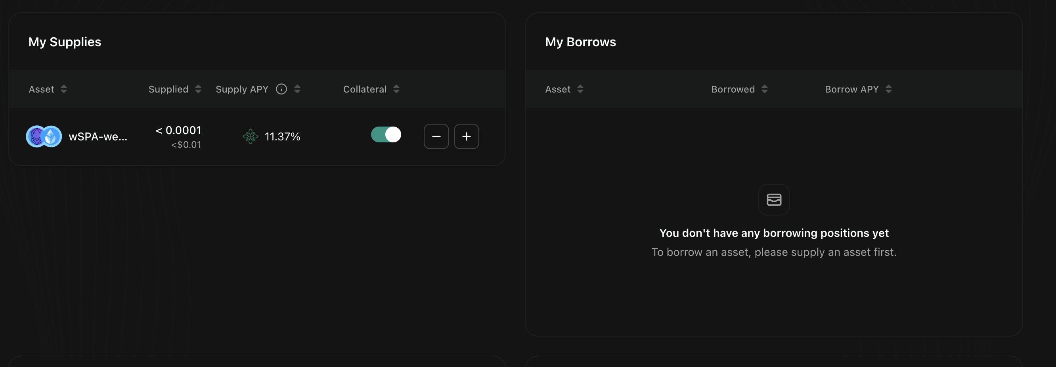Toggle the wSPA-we collateral switch

point(386,134)
